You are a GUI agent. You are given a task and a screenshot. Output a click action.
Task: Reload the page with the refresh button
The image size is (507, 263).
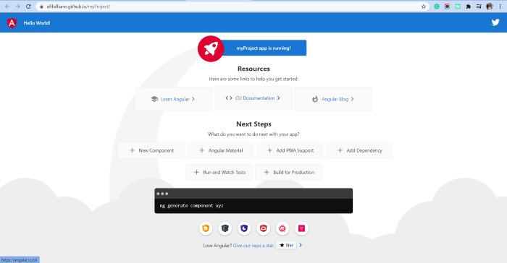[x=28, y=7]
